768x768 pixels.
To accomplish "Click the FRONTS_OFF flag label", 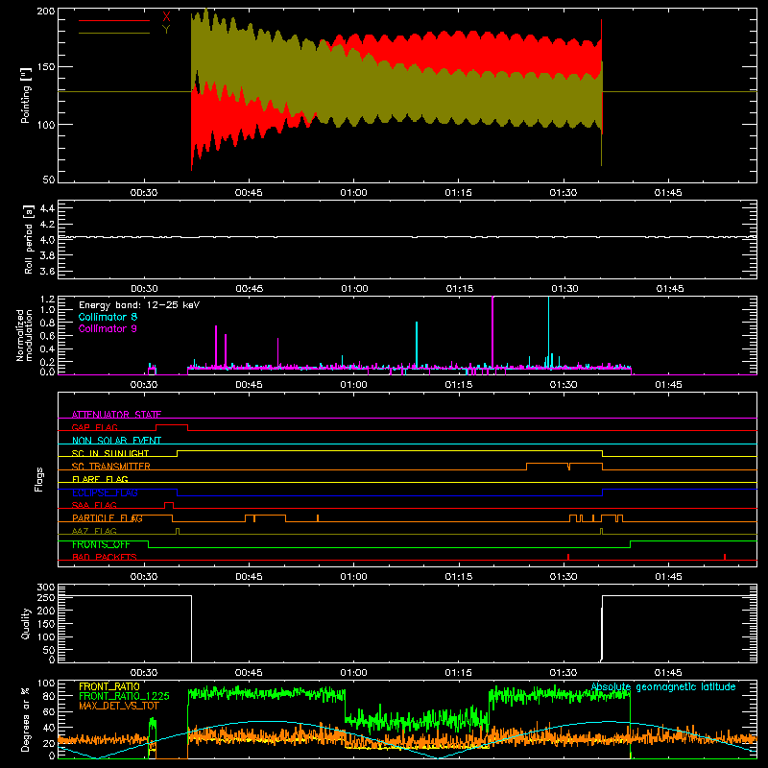I will pos(101,544).
